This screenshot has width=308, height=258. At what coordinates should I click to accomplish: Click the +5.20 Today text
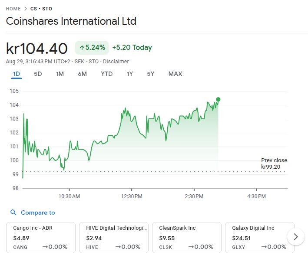(132, 47)
